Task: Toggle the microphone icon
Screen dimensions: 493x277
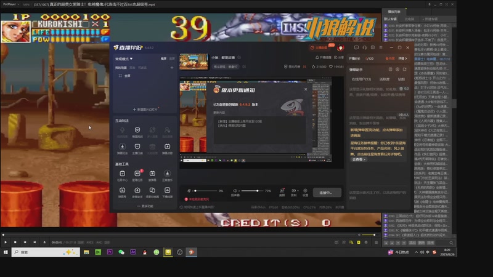Action: tap(189, 191)
